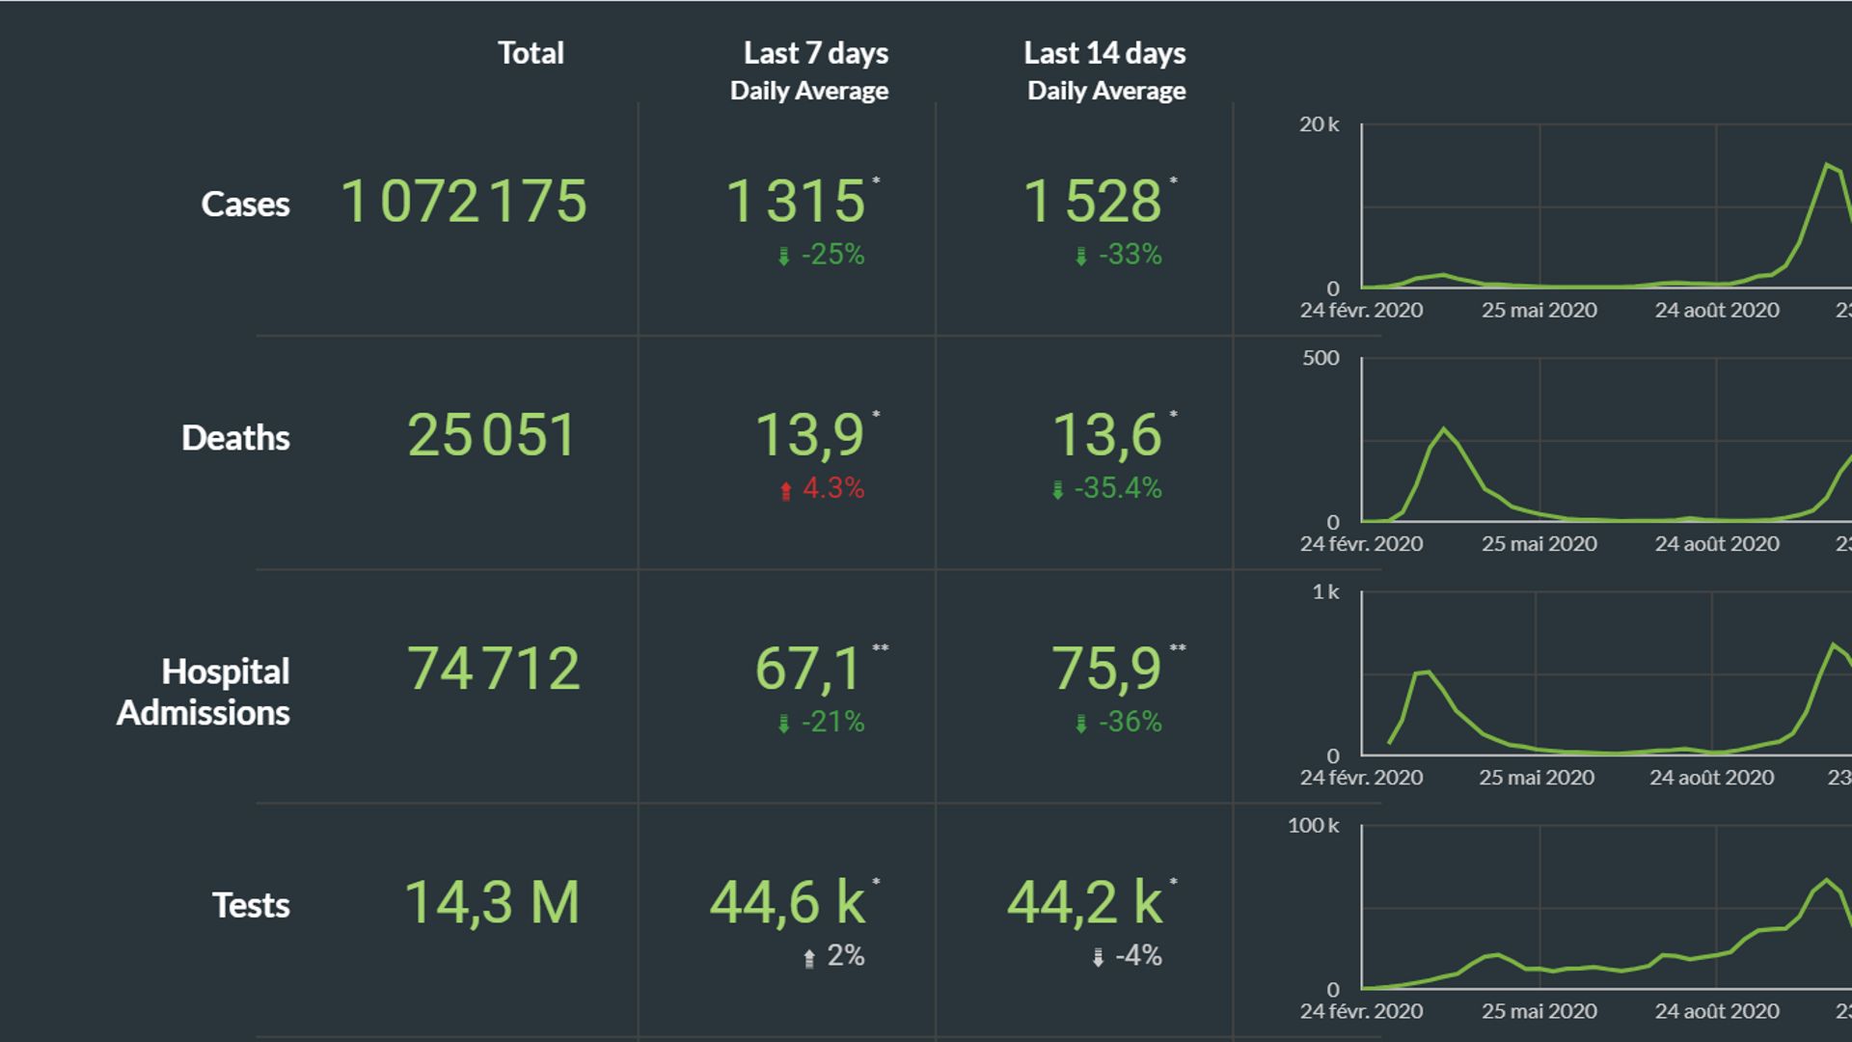Viewport: 1852px width, 1042px height.
Task: Click the 7-day admissions average 67,1
Action: 808,670
